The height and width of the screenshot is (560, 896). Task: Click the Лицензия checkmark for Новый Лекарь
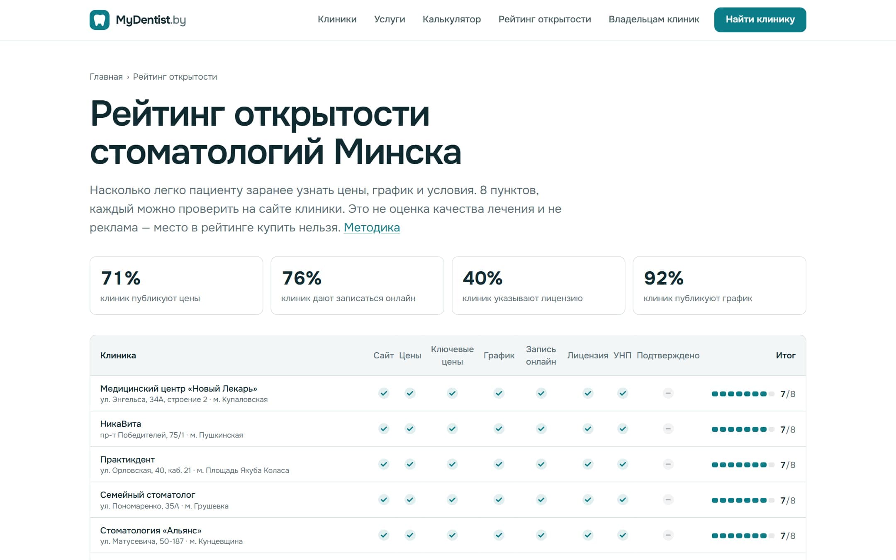click(x=588, y=393)
